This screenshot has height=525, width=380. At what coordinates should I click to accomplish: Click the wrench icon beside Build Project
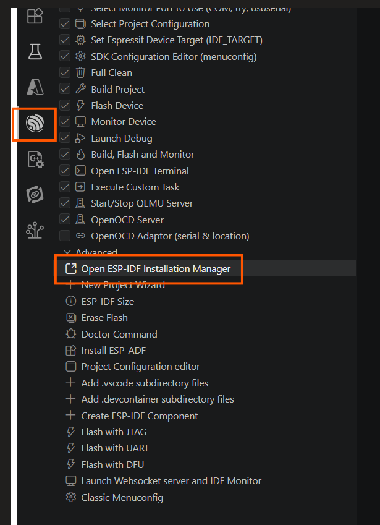coord(80,89)
